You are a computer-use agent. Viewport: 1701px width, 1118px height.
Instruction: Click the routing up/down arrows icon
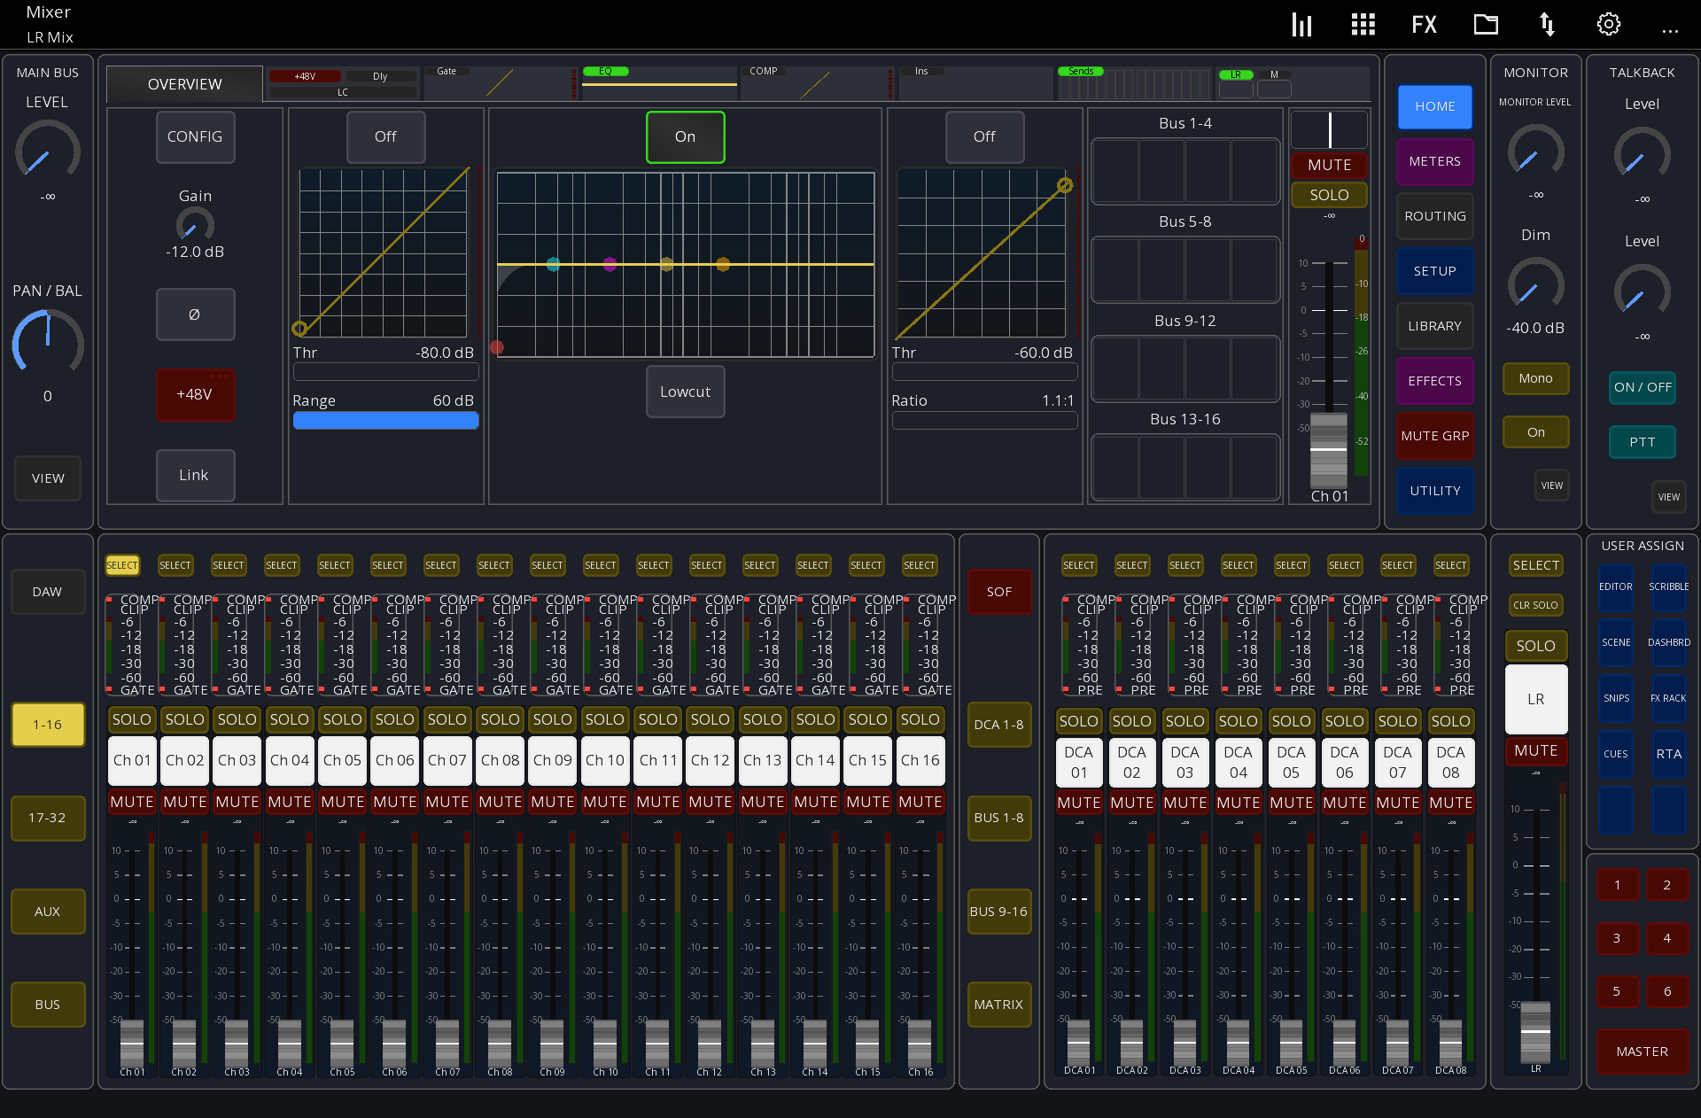pos(1547,24)
